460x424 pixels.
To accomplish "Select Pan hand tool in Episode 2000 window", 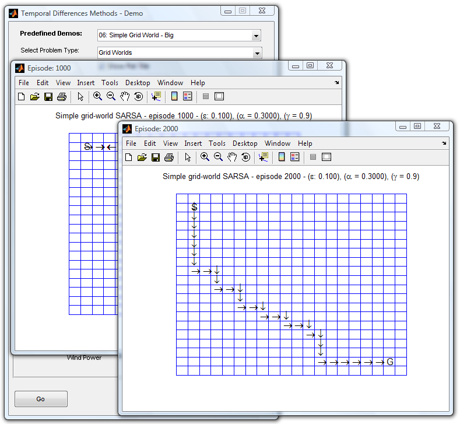I will tap(232, 157).
